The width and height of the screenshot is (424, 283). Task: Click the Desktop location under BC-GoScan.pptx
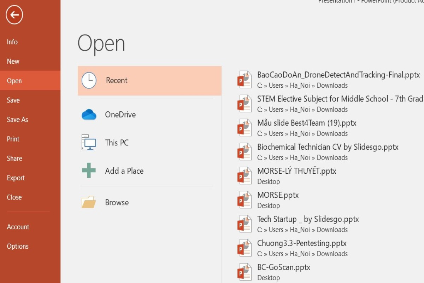click(x=269, y=278)
